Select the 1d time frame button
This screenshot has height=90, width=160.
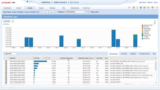point(45,12)
